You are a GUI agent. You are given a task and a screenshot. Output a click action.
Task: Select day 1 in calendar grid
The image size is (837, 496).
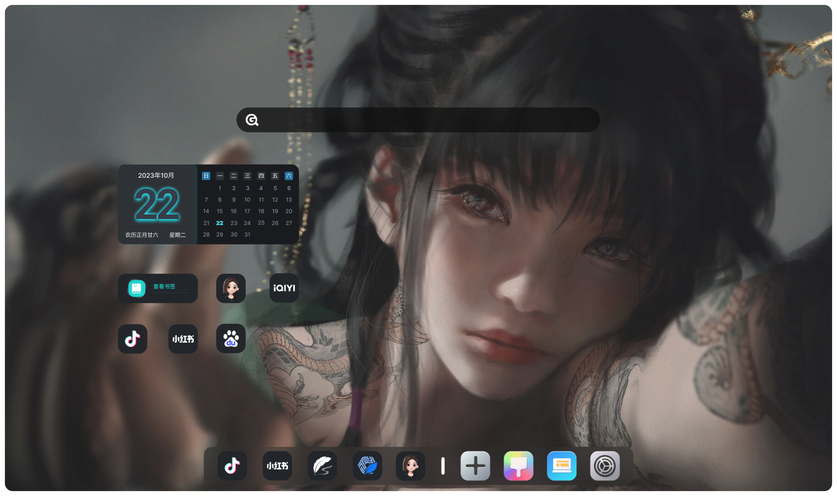[220, 188]
